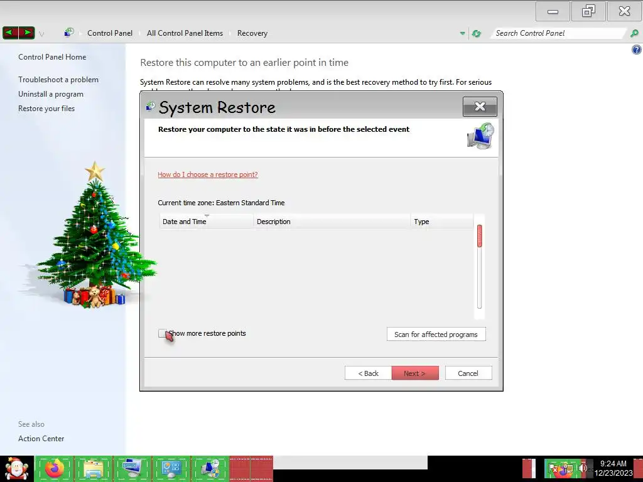Image resolution: width=643 pixels, height=482 pixels.
Task: Click the search magnifier icon
Action: pyautogui.click(x=634, y=33)
